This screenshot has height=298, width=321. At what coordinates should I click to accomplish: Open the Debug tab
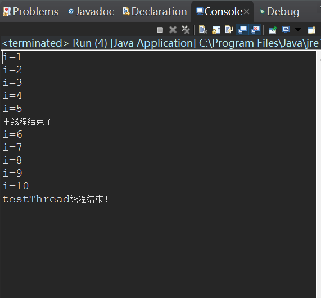click(x=279, y=11)
